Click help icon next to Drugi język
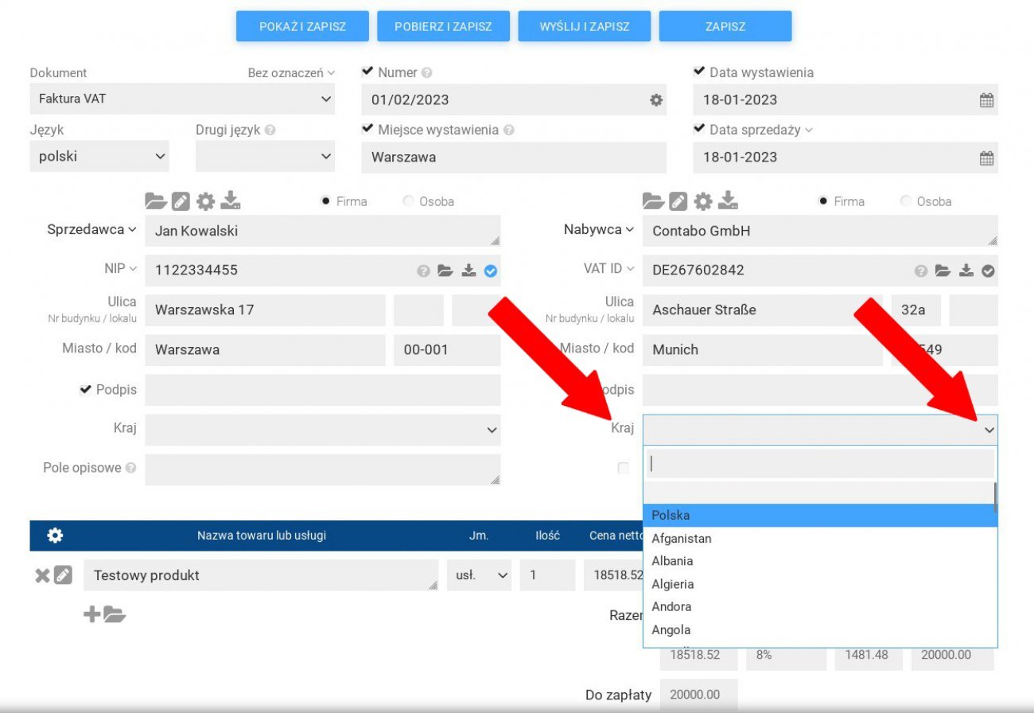 click(x=270, y=130)
